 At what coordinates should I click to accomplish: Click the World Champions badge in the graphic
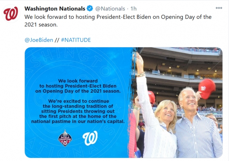click(65, 138)
